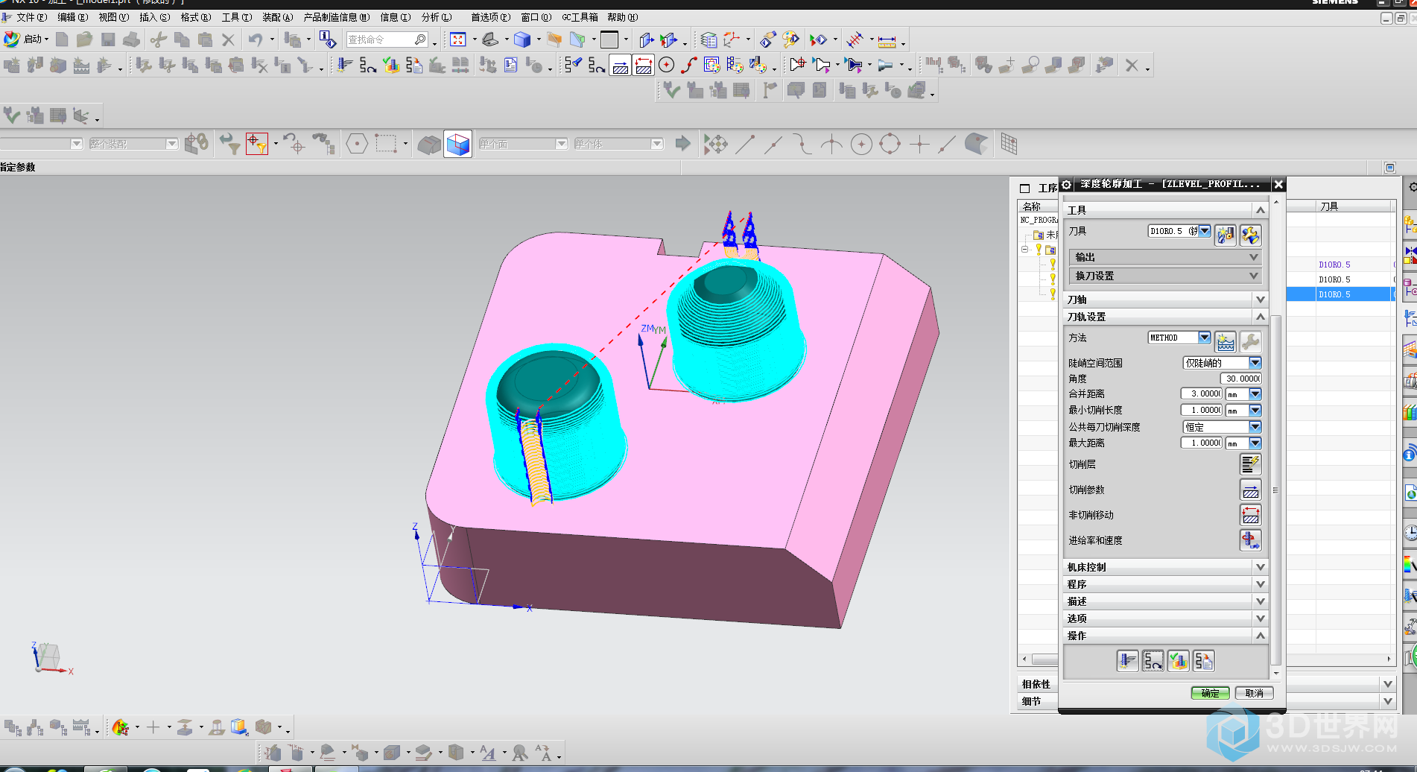Viewport: 1417px width, 772px height.
Task: Click the Cutting parameters toolbar icon
Action: (621, 66)
